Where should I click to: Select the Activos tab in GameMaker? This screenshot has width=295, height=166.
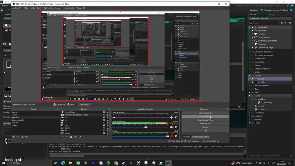(259, 14)
